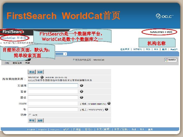Click 退出 link in footer bar
The height and width of the screenshot is (137, 183).
click(150, 129)
